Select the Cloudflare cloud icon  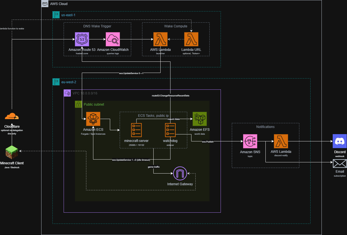12,116
